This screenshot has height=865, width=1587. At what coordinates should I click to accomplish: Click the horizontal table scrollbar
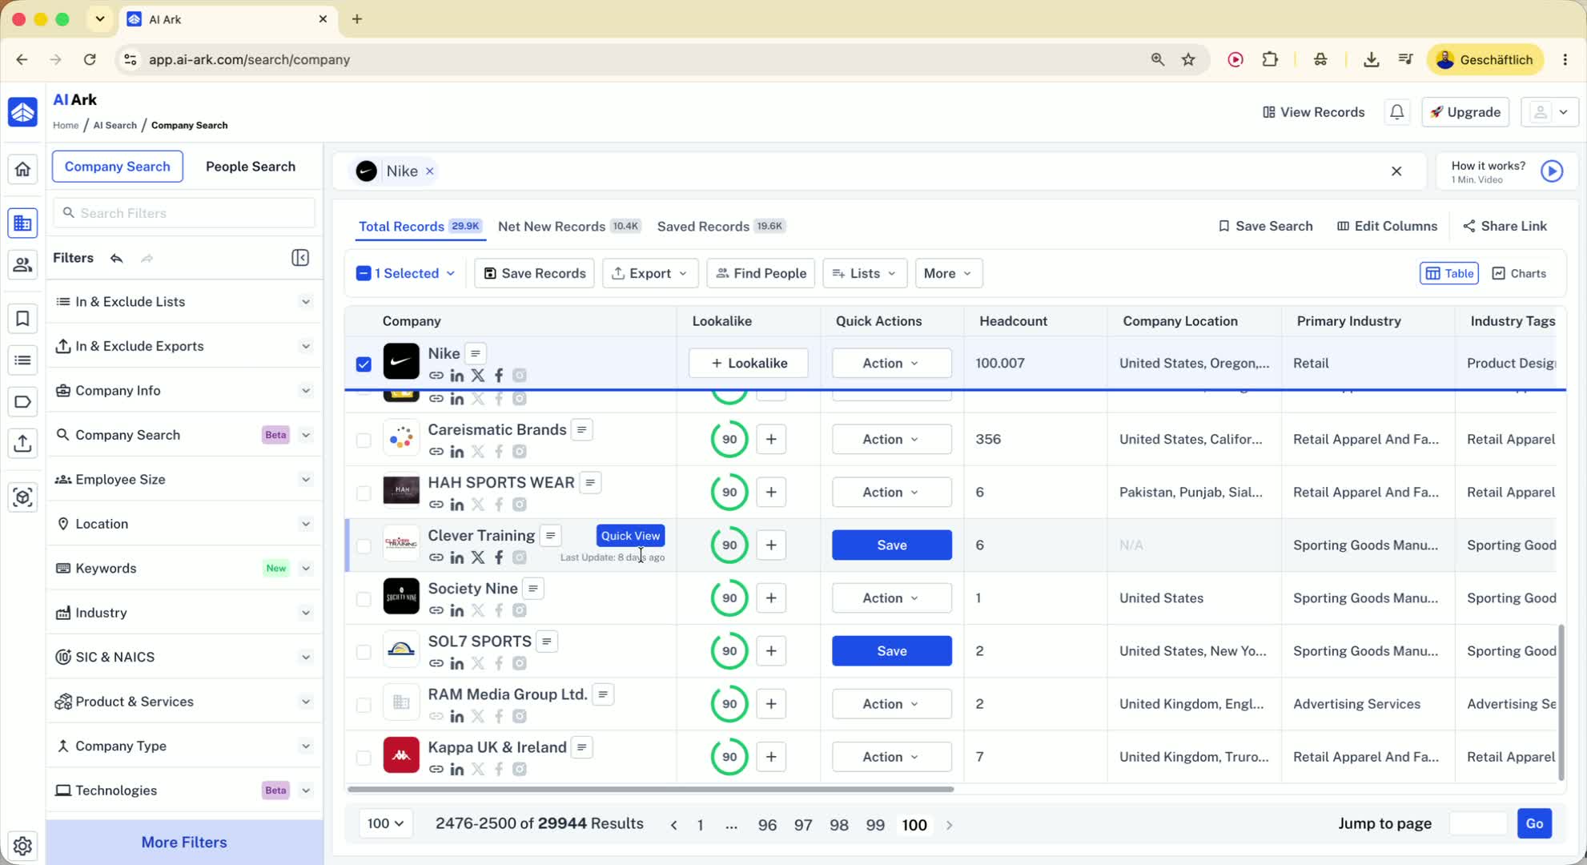(650, 790)
